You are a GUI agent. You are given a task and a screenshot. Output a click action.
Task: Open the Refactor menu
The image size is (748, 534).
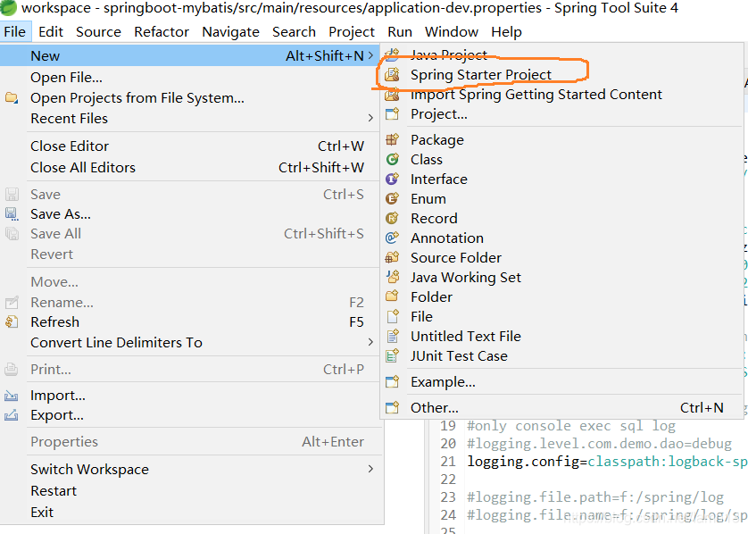point(162,31)
